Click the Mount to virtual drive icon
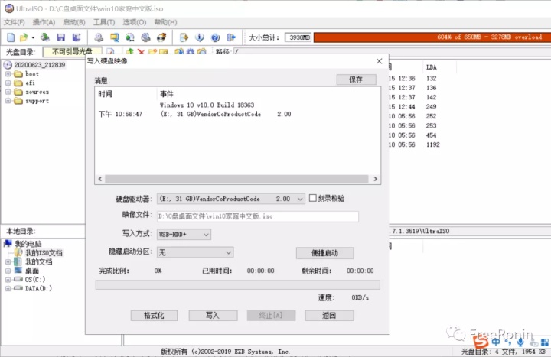The height and width of the screenshot is (357, 551). [x=146, y=37]
